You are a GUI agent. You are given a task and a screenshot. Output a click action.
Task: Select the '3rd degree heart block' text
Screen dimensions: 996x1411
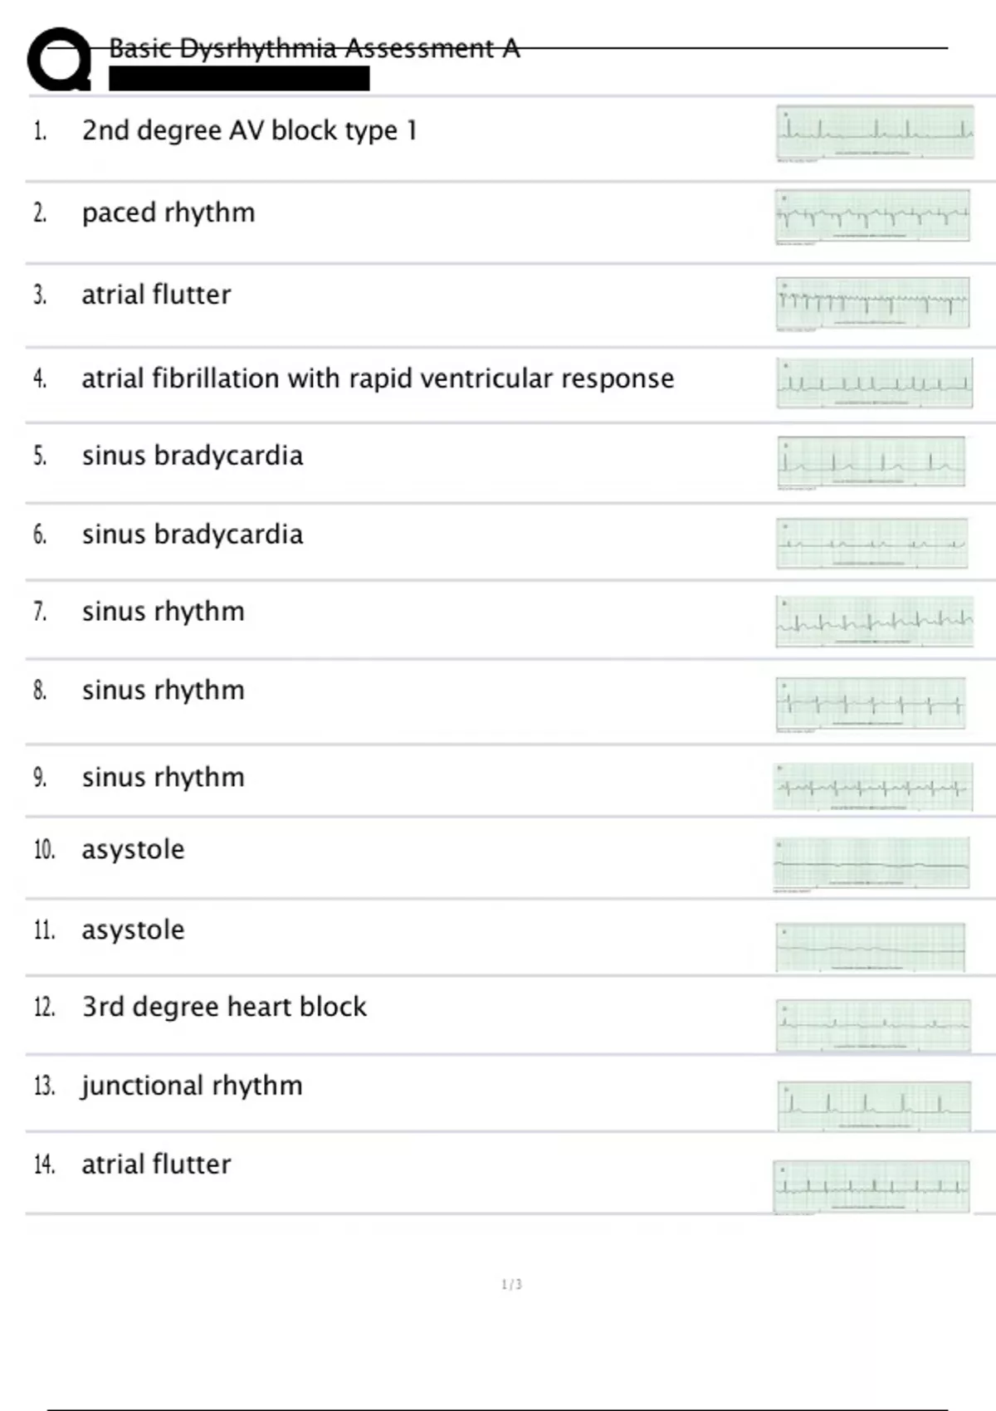coord(224,1007)
